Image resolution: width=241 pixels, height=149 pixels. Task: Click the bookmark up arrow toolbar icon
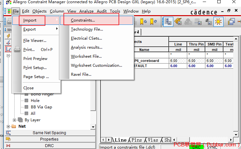click(x=153, y=22)
